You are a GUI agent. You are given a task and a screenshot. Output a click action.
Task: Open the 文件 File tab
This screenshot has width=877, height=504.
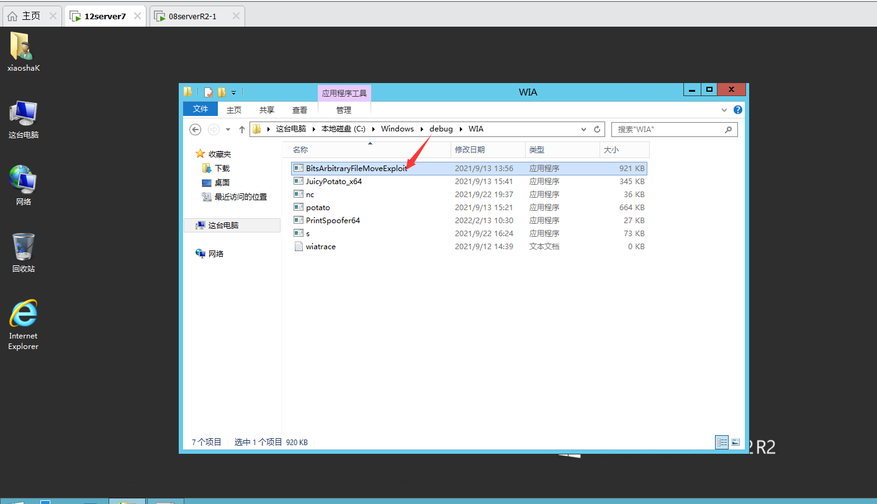200,109
